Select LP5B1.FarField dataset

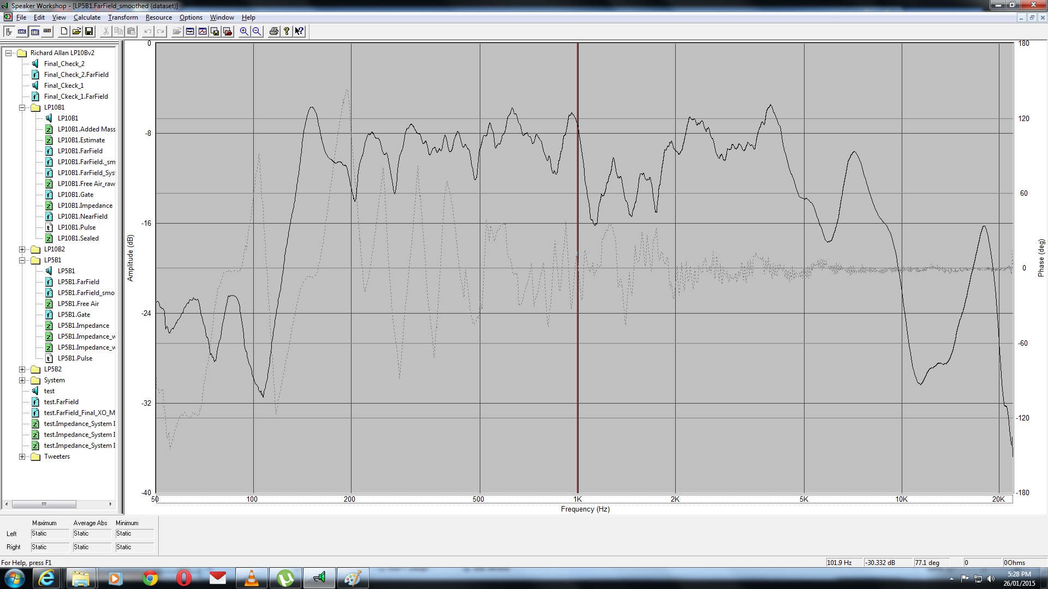point(79,282)
